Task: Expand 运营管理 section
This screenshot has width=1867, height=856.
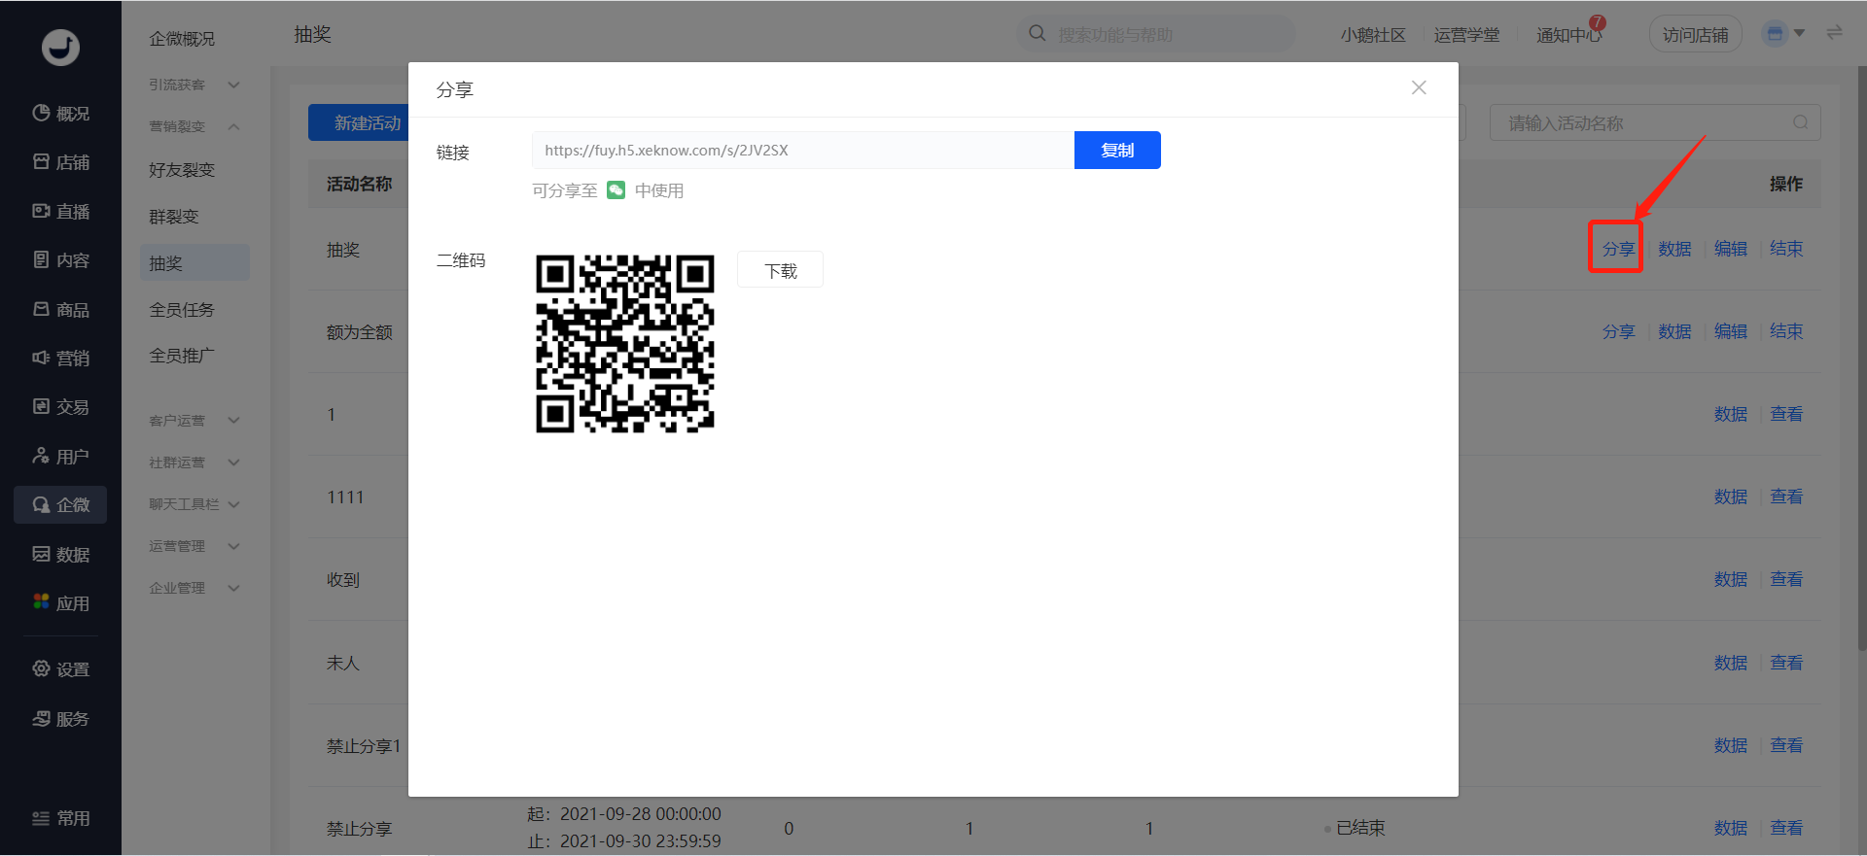Action: [x=194, y=546]
